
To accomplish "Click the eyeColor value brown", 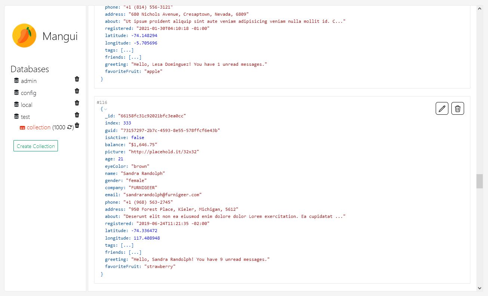I will pyautogui.click(x=140, y=166).
